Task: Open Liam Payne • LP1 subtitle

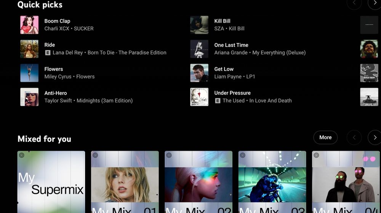Action: coord(234,77)
